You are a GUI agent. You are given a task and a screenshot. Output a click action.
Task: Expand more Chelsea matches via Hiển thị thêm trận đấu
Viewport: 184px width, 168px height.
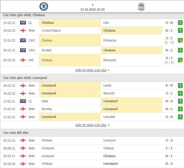click(91, 70)
